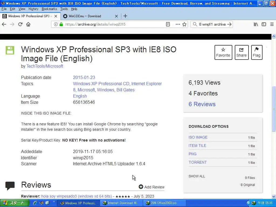Screen dimensions: 276x207
Task: Open the Start button
Action: 15,203
